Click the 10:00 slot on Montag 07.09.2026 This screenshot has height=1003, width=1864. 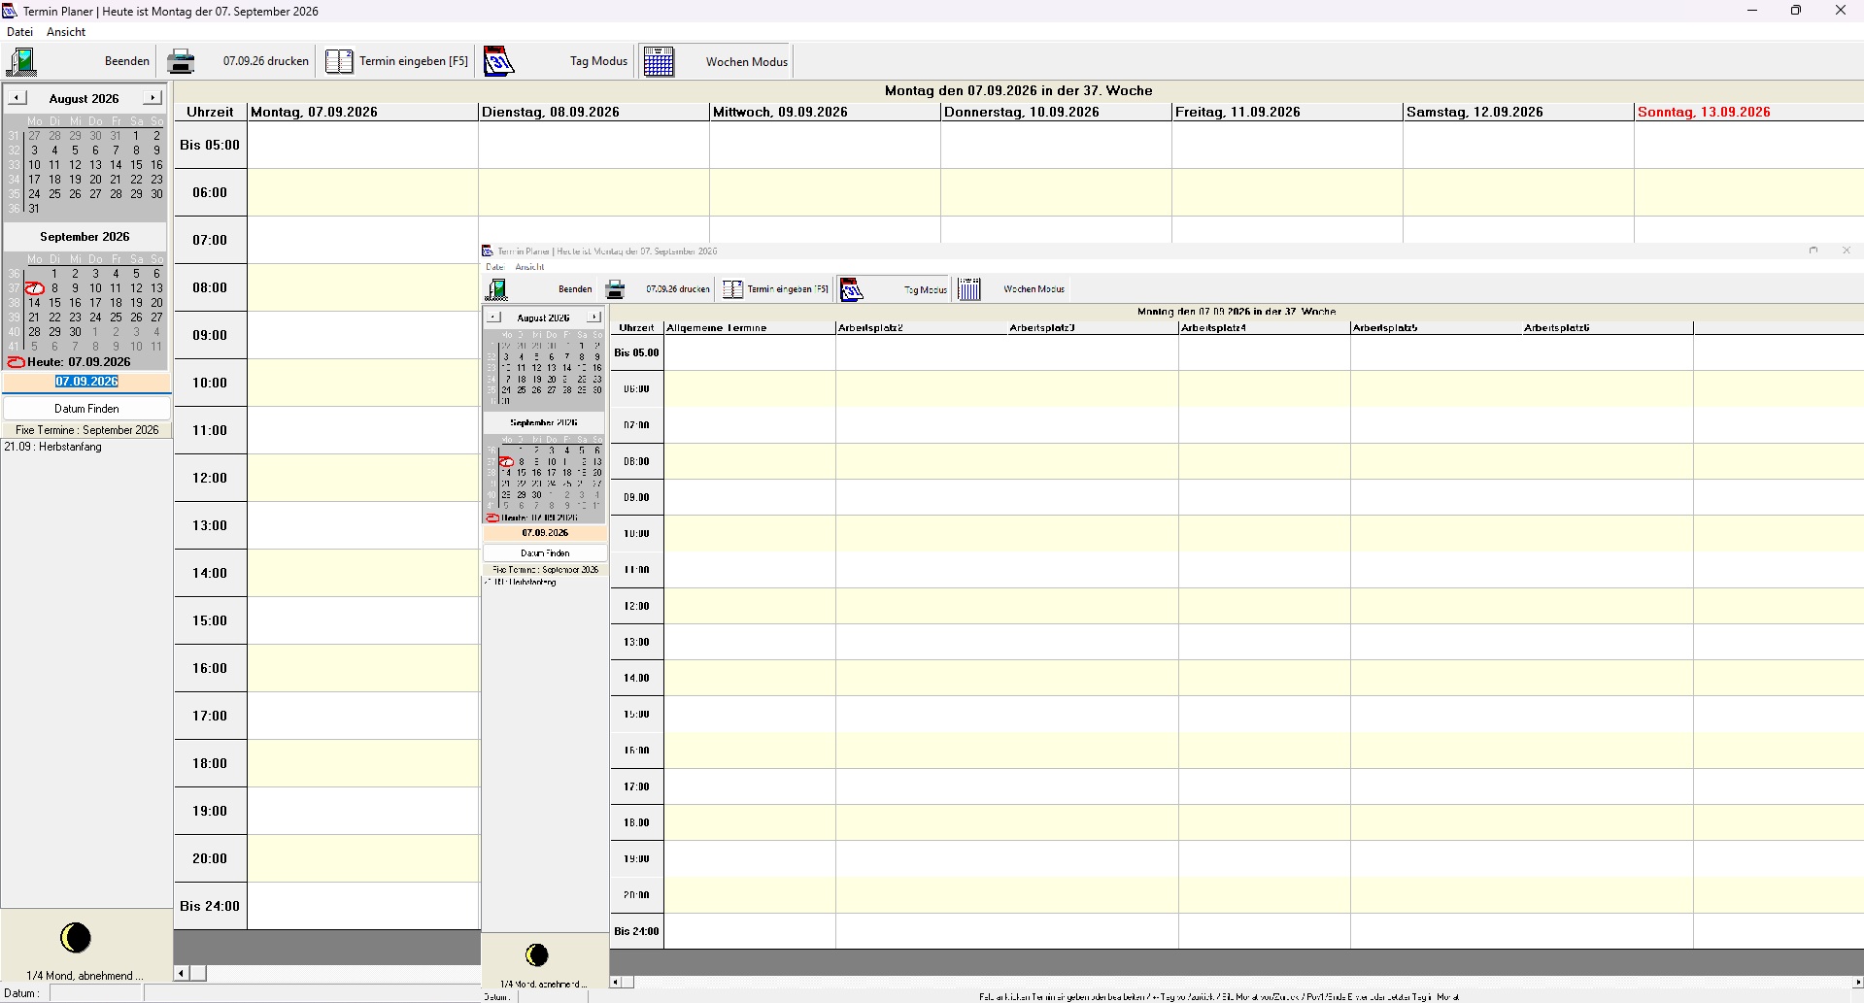(x=362, y=383)
